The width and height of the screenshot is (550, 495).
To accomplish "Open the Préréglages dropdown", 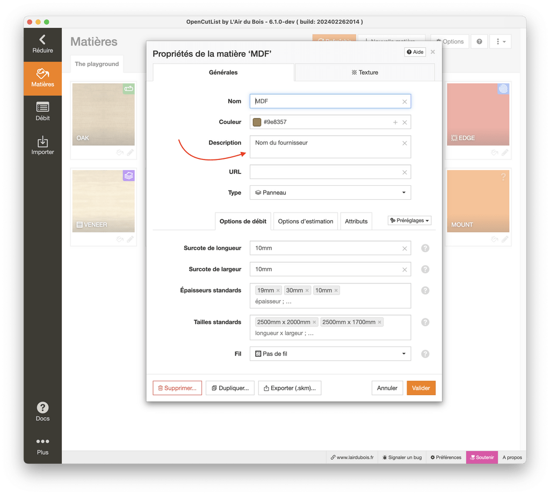I will point(409,221).
